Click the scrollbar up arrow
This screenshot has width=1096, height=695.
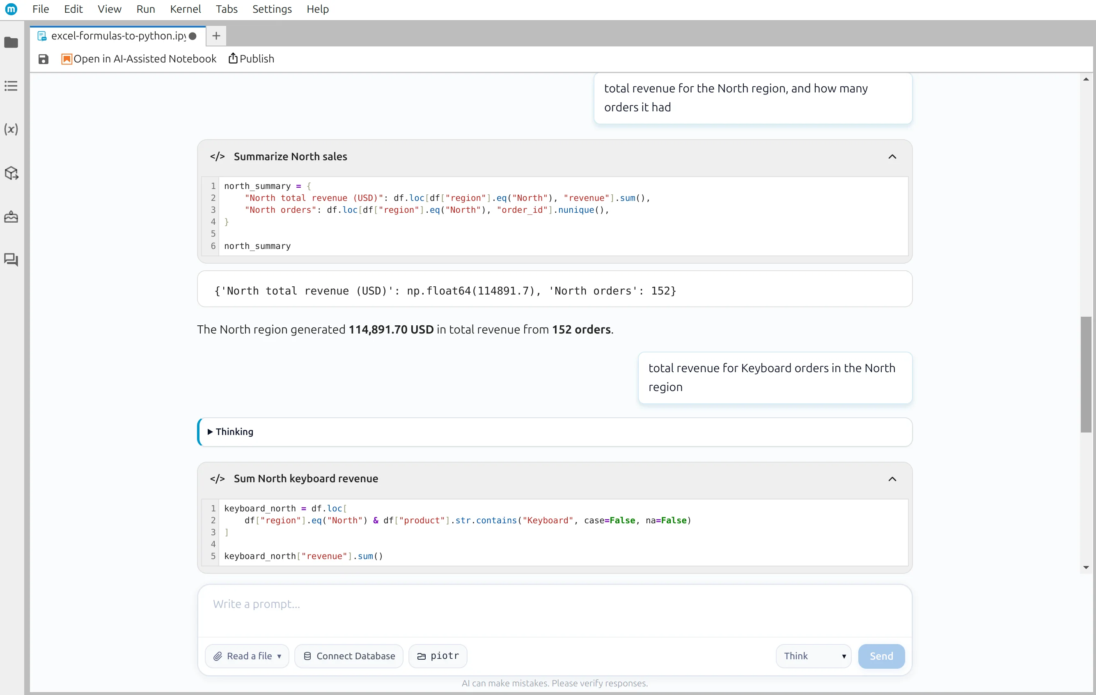(x=1086, y=79)
